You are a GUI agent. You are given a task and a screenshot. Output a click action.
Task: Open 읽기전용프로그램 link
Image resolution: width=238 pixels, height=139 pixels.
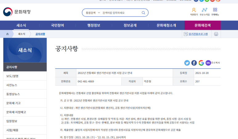point(198,34)
